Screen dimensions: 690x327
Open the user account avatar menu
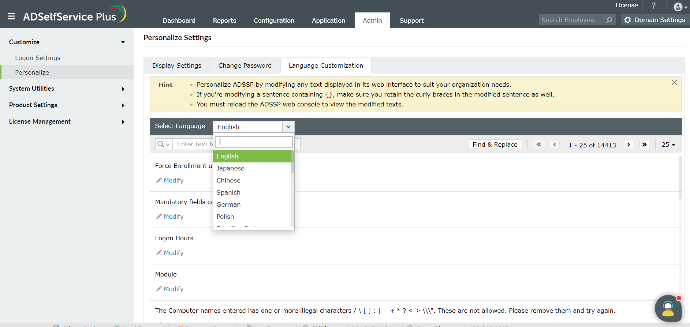click(680, 7)
